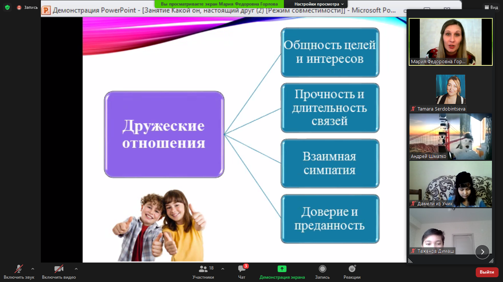The height and width of the screenshot is (282, 503).
Task: Click the Прочность и длительность связей box
Action: pos(330,108)
